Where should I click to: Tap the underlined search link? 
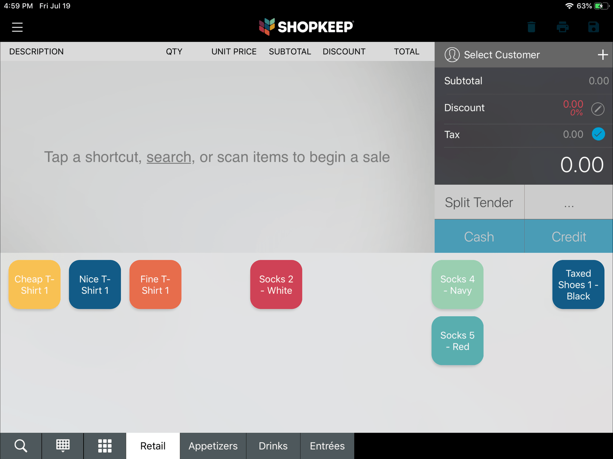tap(169, 157)
